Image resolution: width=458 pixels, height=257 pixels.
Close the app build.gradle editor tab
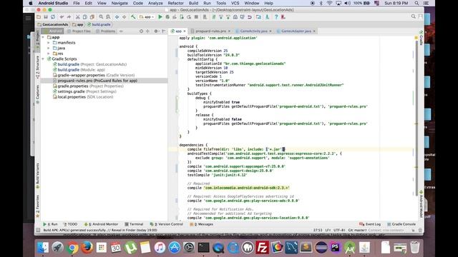pos(185,31)
